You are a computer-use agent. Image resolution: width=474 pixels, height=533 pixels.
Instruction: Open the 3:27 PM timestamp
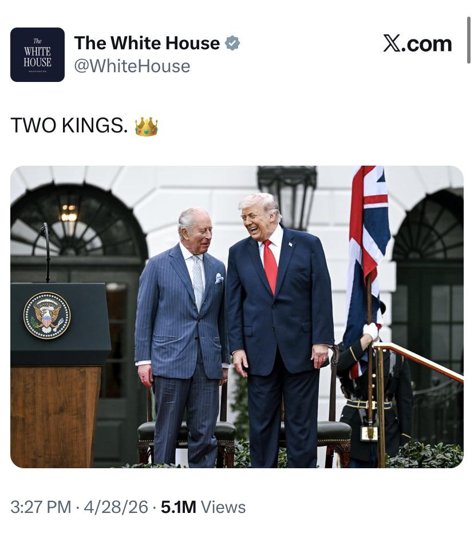point(41,507)
